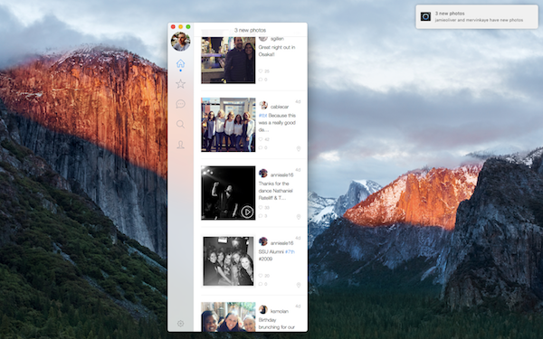
Task: Open cablecar's username link
Action: point(280,107)
